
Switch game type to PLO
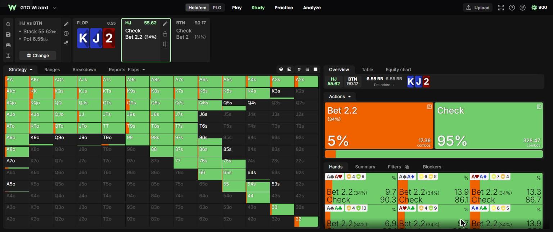point(217,8)
